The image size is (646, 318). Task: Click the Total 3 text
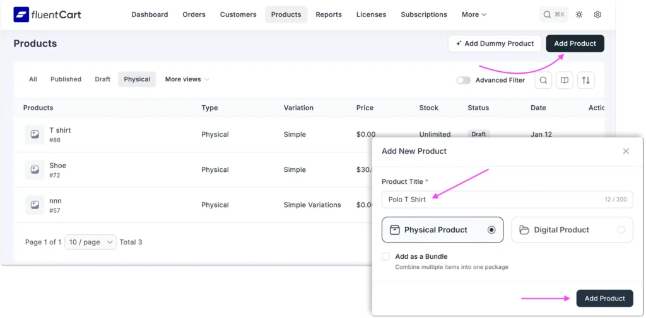131,242
